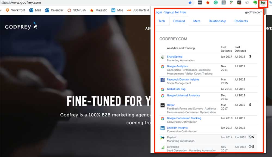Click the dollar sign in Hotjar row
The width and height of the screenshot is (272, 157).
(250, 105)
